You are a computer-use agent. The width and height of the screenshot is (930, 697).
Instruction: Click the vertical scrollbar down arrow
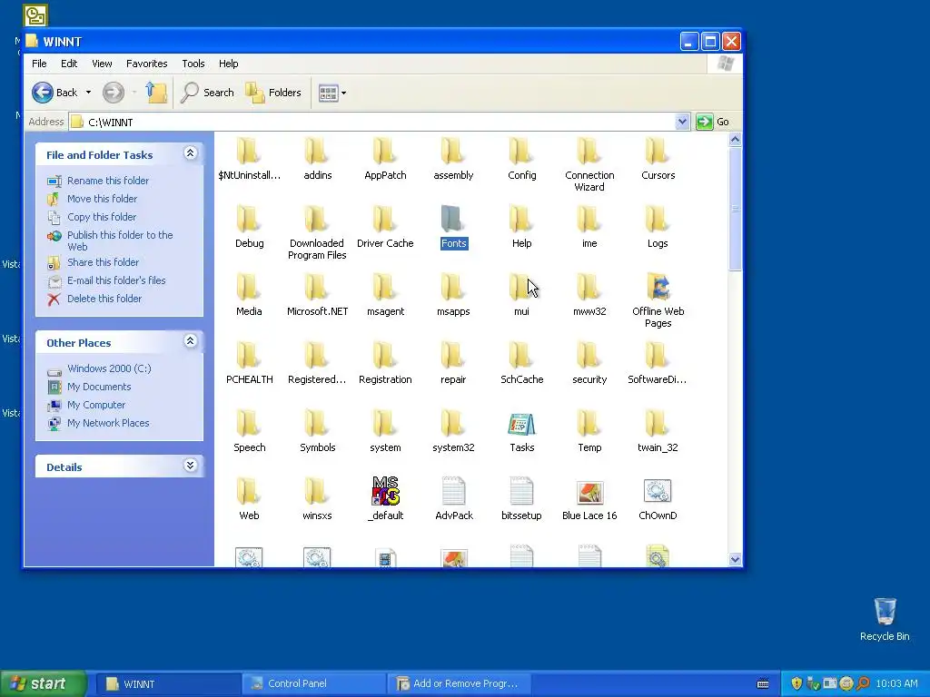[x=735, y=559]
